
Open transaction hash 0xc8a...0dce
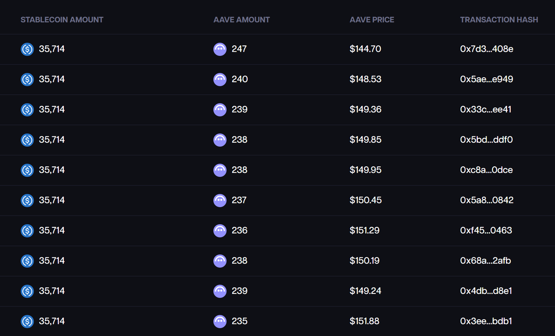point(487,170)
